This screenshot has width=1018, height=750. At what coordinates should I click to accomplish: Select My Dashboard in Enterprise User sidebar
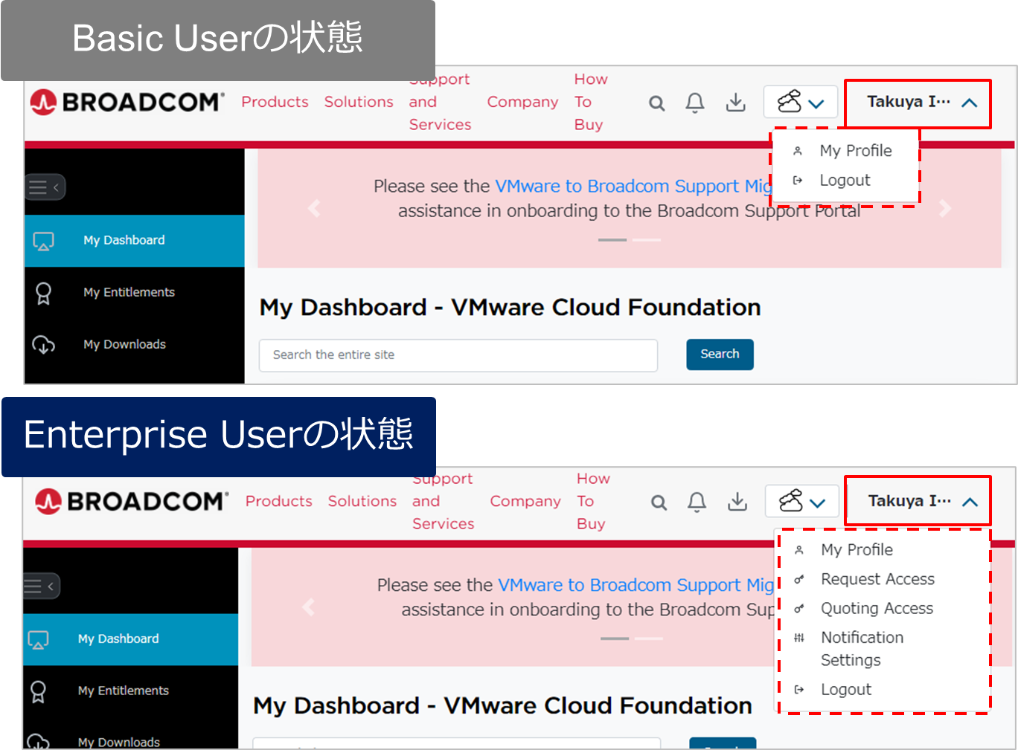(x=131, y=639)
